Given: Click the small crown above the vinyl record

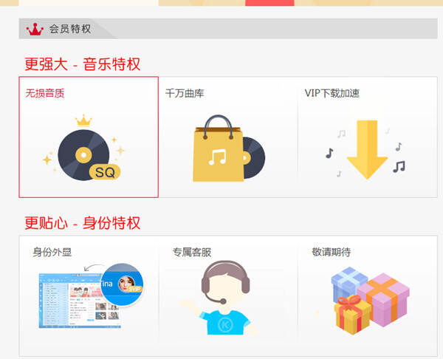Looking at the screenshot, I should coord(83,120).
